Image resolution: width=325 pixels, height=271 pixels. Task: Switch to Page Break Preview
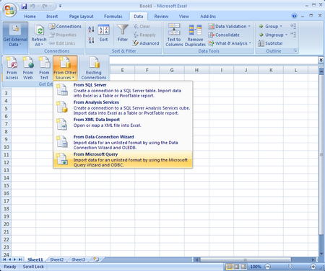(x=244, y=267)
